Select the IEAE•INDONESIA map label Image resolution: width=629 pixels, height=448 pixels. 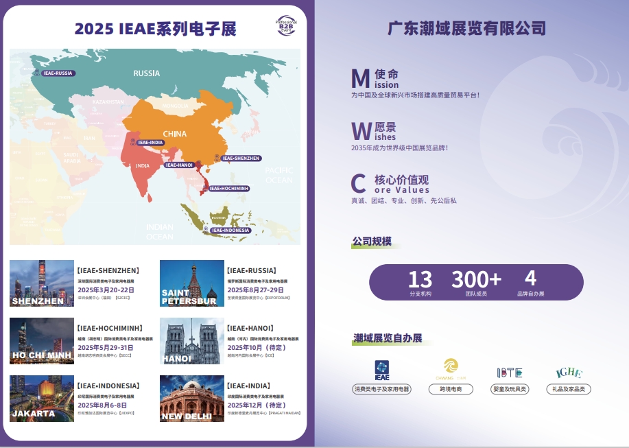tap(230, 230)
